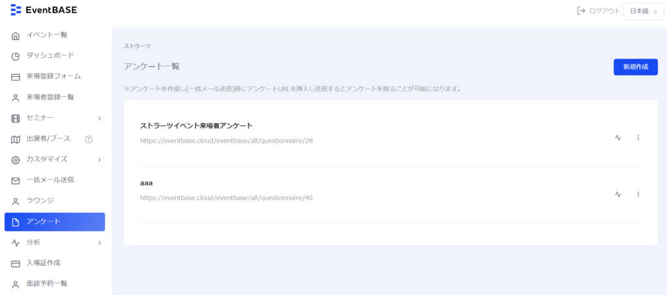Expand the カスタマイズ submenu chevron
The image size is (667, 295).
100,160
